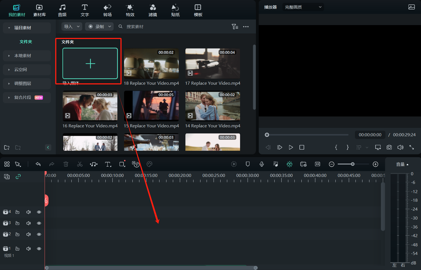Image resolution: width=421 pixels, height=270 pixels.
Task: Open the filter and sort media icon
Action: click(x=235, y=26)
